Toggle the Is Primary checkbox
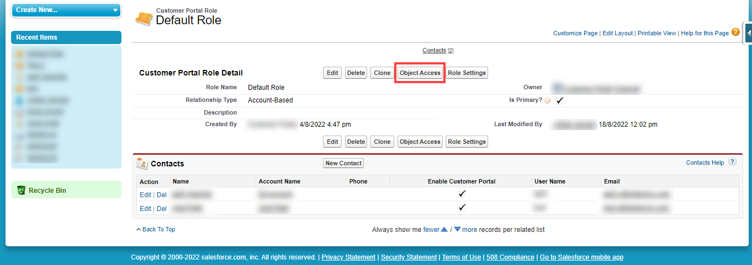 (x=559, y=100)
